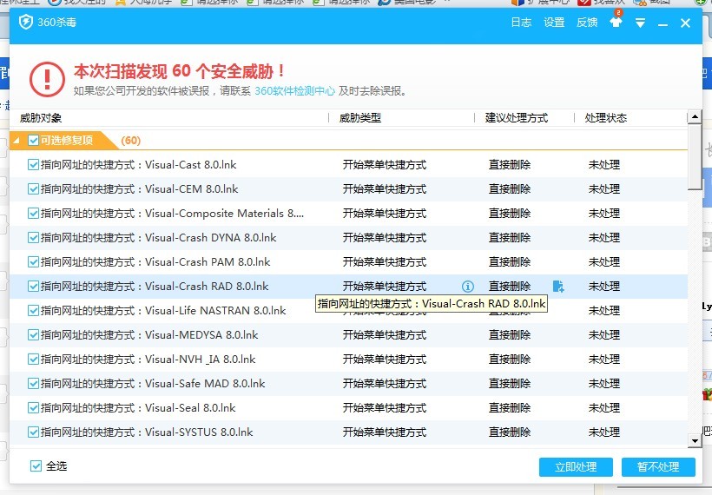Uncheck Visual-SYSTUS 8.0.lnk checkbox
The height and width of the screenshot is (495, 712).
[33, 432]
